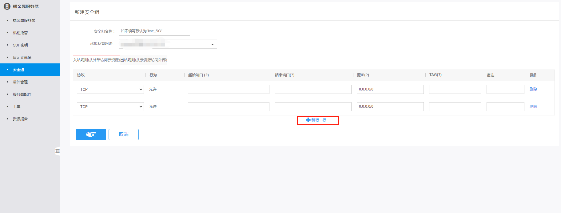Open the second row's TCP protocol dropdown
561x213 pixels.
110,107
